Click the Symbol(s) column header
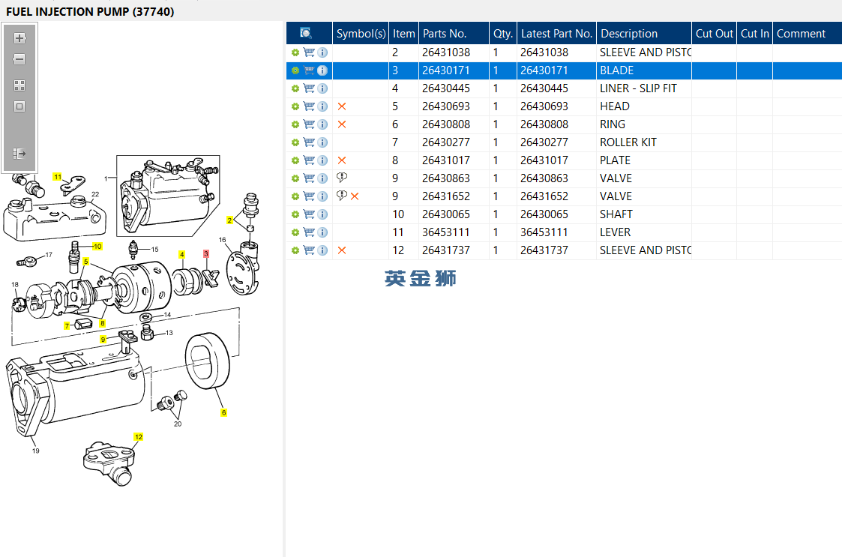The image size is (842, 557). click(x=361, y=33)
